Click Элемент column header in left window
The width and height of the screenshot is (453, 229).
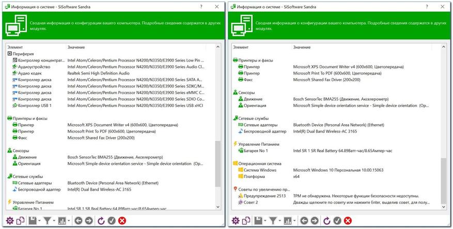click(15, 47)
